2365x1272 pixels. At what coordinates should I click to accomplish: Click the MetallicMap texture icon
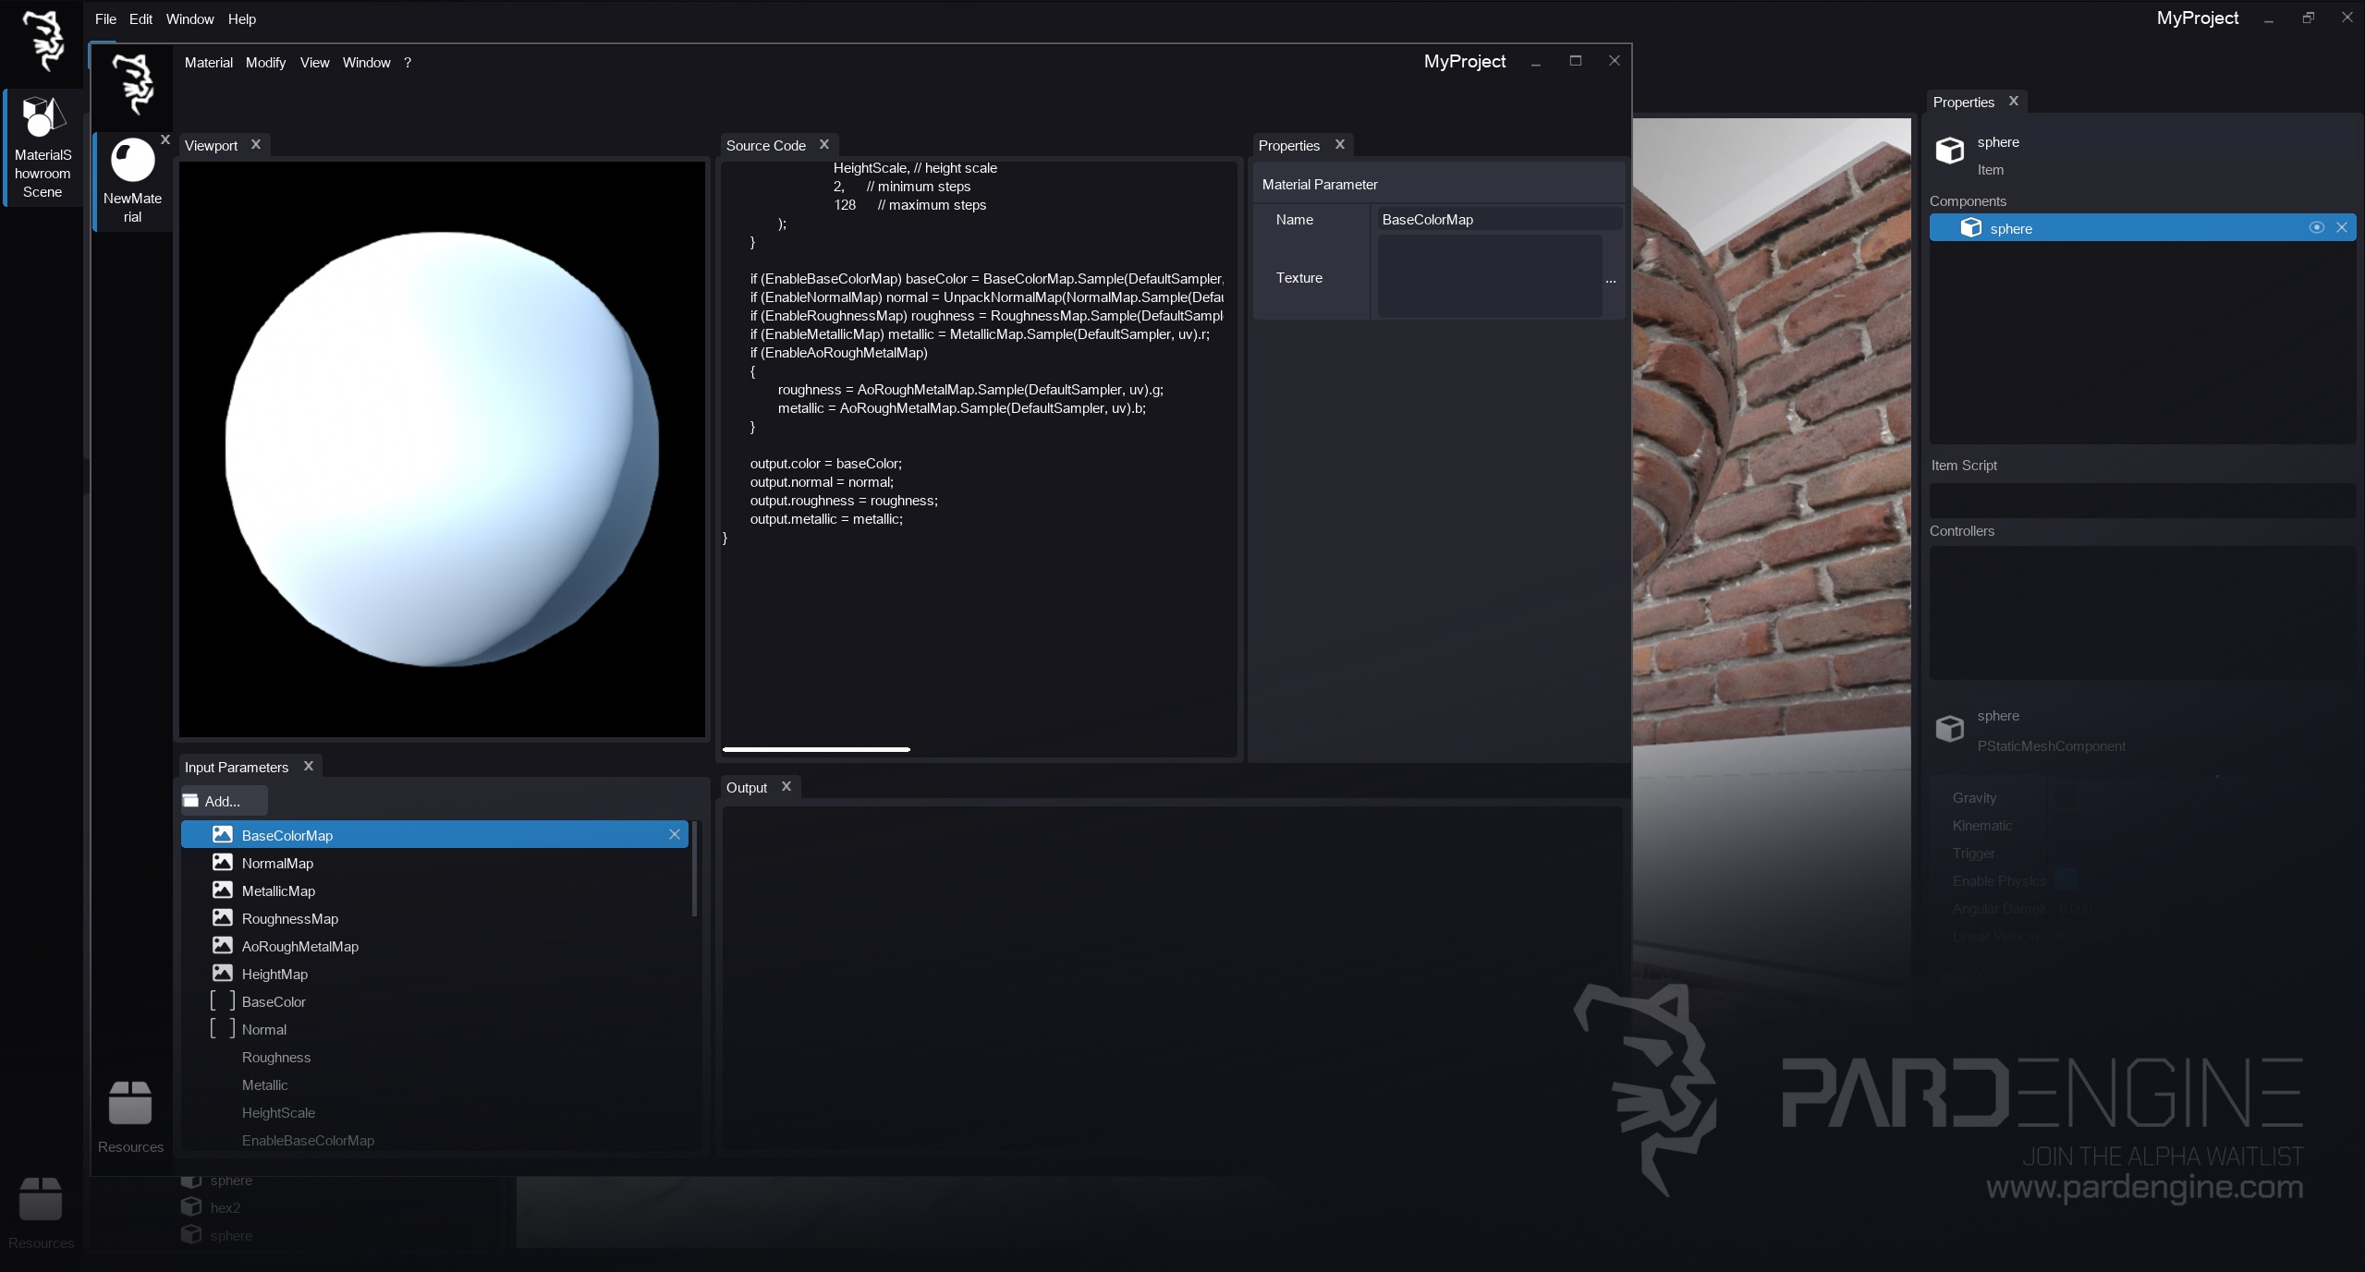tap(223, 890)
